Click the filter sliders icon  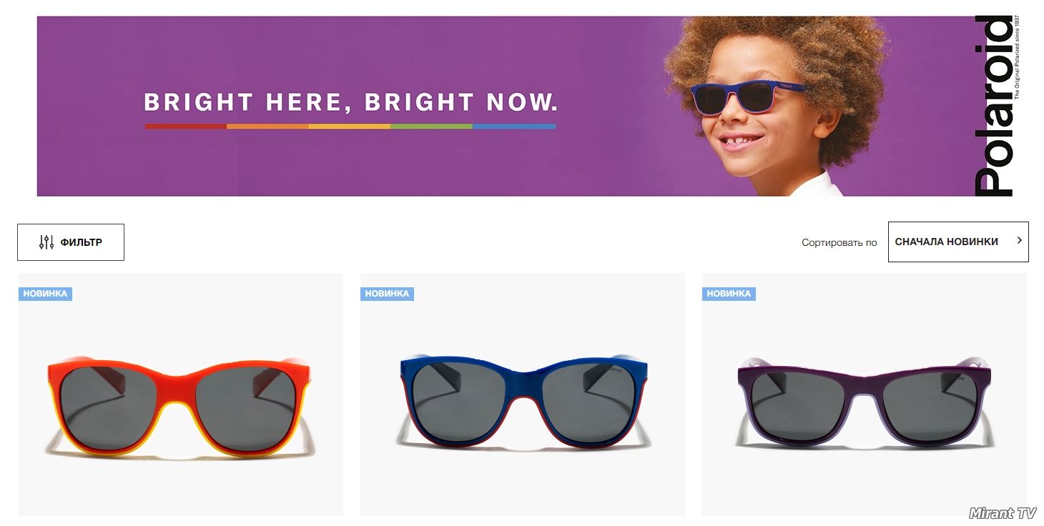(x=46, y=242)
